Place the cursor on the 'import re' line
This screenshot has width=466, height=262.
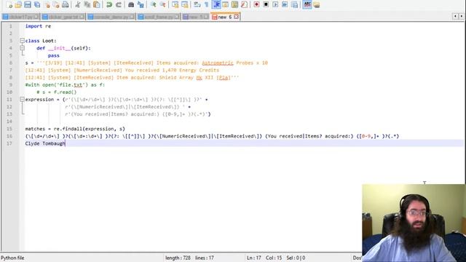pos(38,26)
